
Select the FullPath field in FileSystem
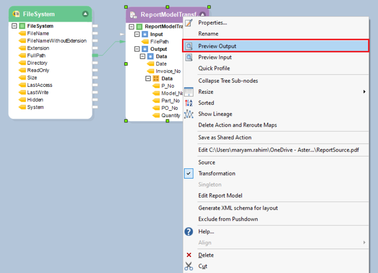tap(36, 56)
